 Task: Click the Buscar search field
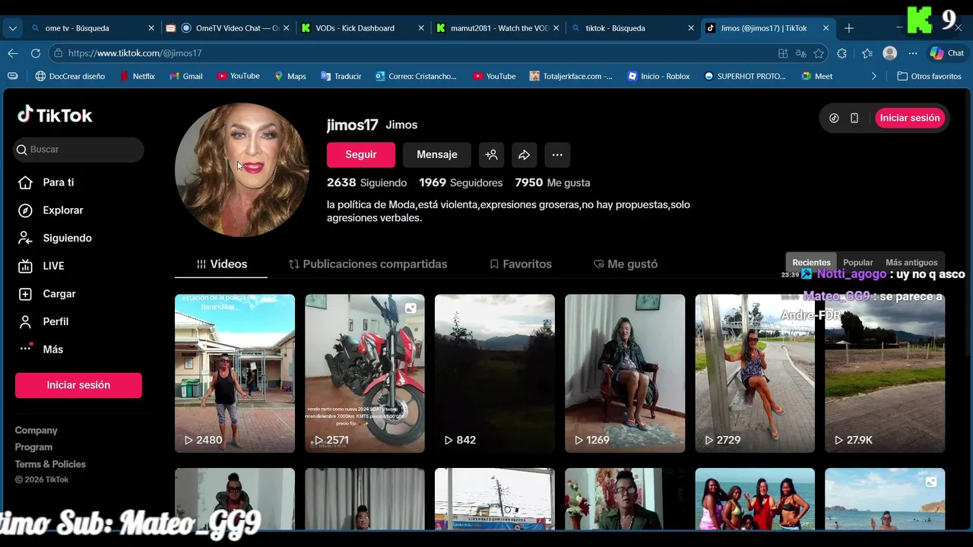[x=78, y=150]
